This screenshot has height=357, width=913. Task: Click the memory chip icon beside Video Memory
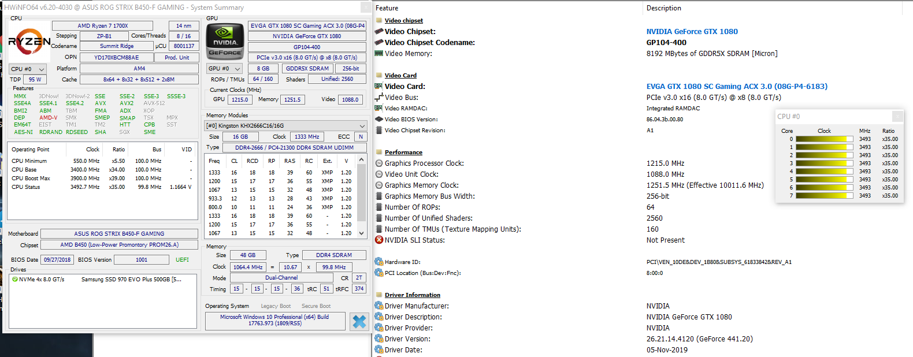click(x=379, y=53)
